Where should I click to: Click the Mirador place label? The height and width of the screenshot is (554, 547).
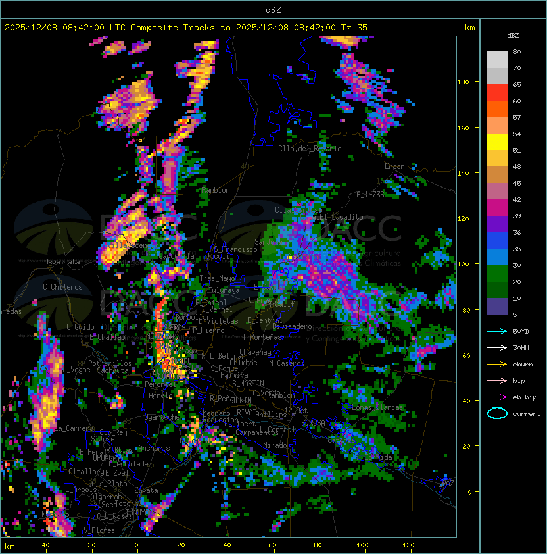click(x=277, y=445)
